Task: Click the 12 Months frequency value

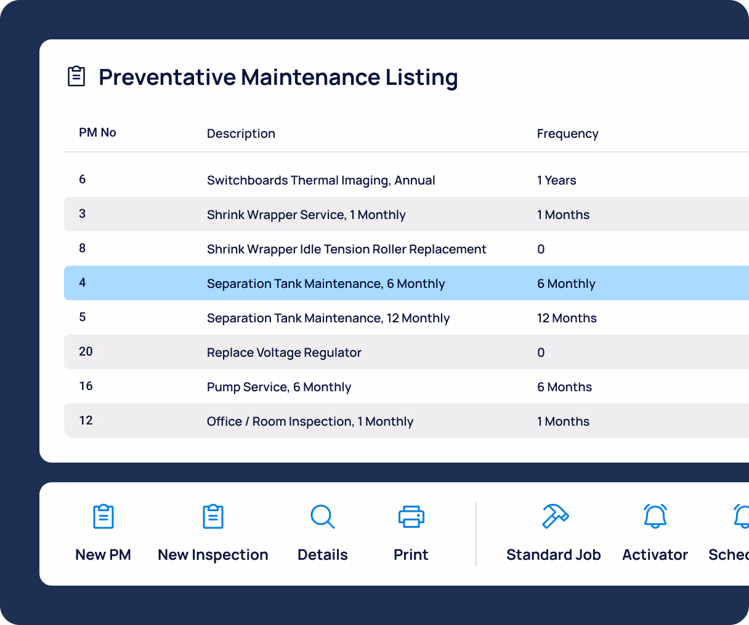Action: pyautogui.click(x=567, y=318)
